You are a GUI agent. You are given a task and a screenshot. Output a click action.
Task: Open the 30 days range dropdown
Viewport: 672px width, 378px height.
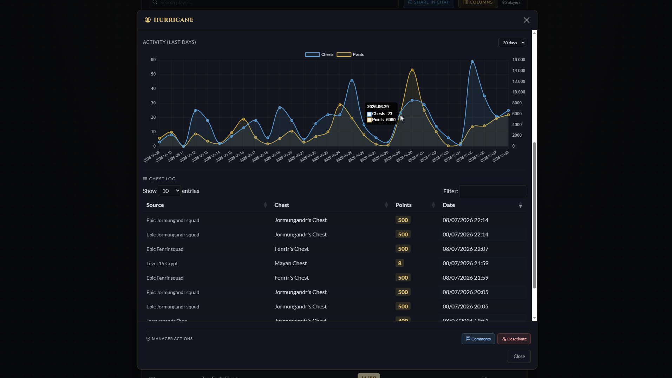(x=512, y=43)
